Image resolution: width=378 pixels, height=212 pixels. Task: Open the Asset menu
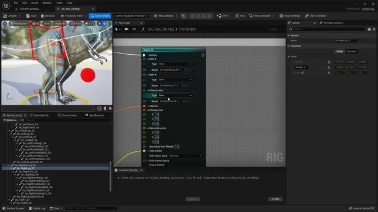(x=34, y=3)
